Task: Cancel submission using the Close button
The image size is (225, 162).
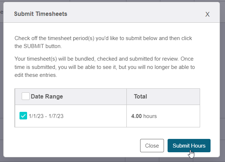Action: (x=152, y=145)
